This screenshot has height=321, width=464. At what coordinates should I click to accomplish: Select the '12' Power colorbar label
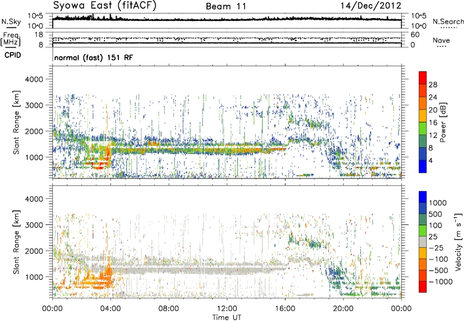point(433,136)
